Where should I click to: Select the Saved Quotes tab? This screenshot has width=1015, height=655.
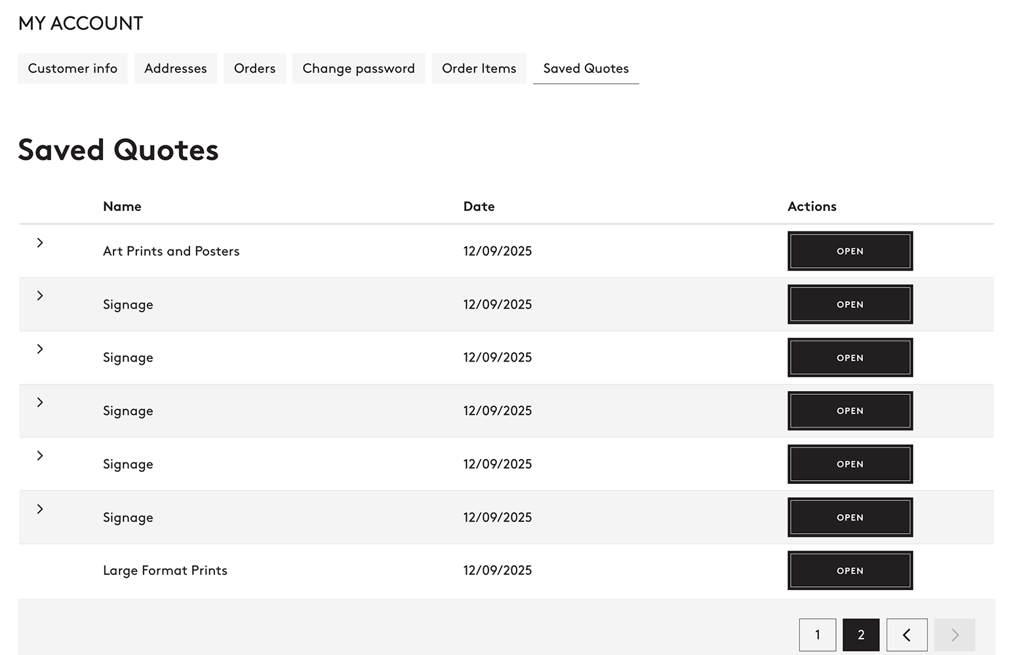[x=586, y=69]
